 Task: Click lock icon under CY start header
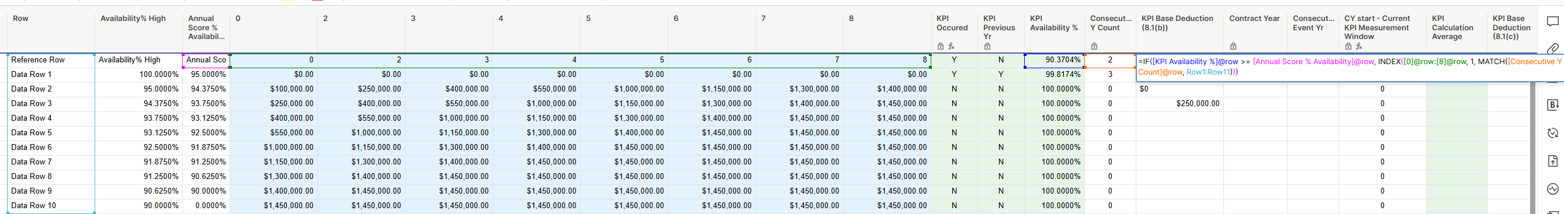pos(1348,46)
